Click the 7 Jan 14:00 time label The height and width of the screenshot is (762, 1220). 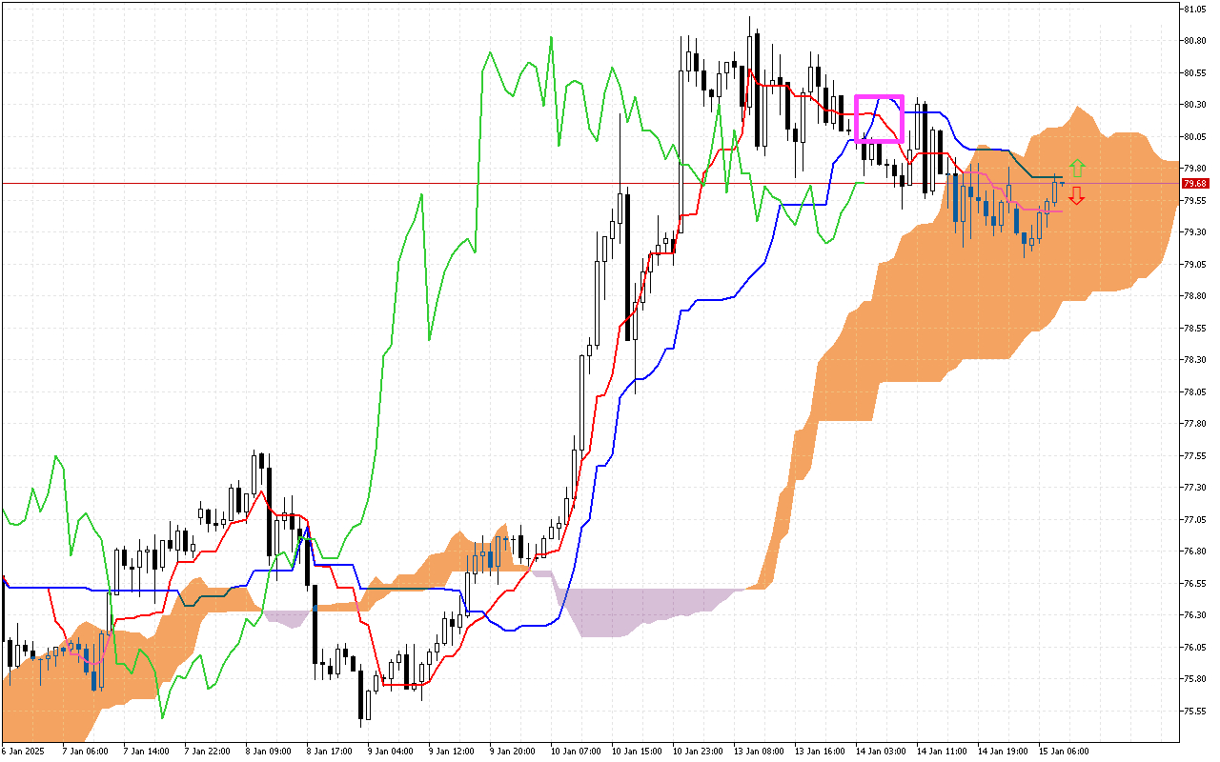pos(149,752)
